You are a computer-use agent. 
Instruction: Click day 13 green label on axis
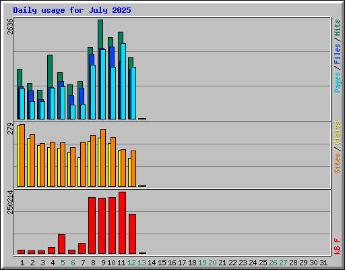pos(142,263)
